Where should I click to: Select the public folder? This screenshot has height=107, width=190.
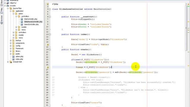(x=18, y=54)
